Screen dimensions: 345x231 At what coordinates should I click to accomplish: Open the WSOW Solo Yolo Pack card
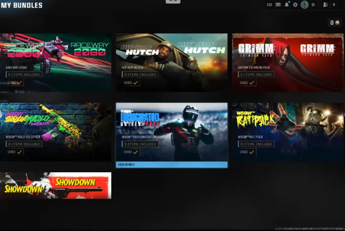pyautogui.click(x=55, y=132)
